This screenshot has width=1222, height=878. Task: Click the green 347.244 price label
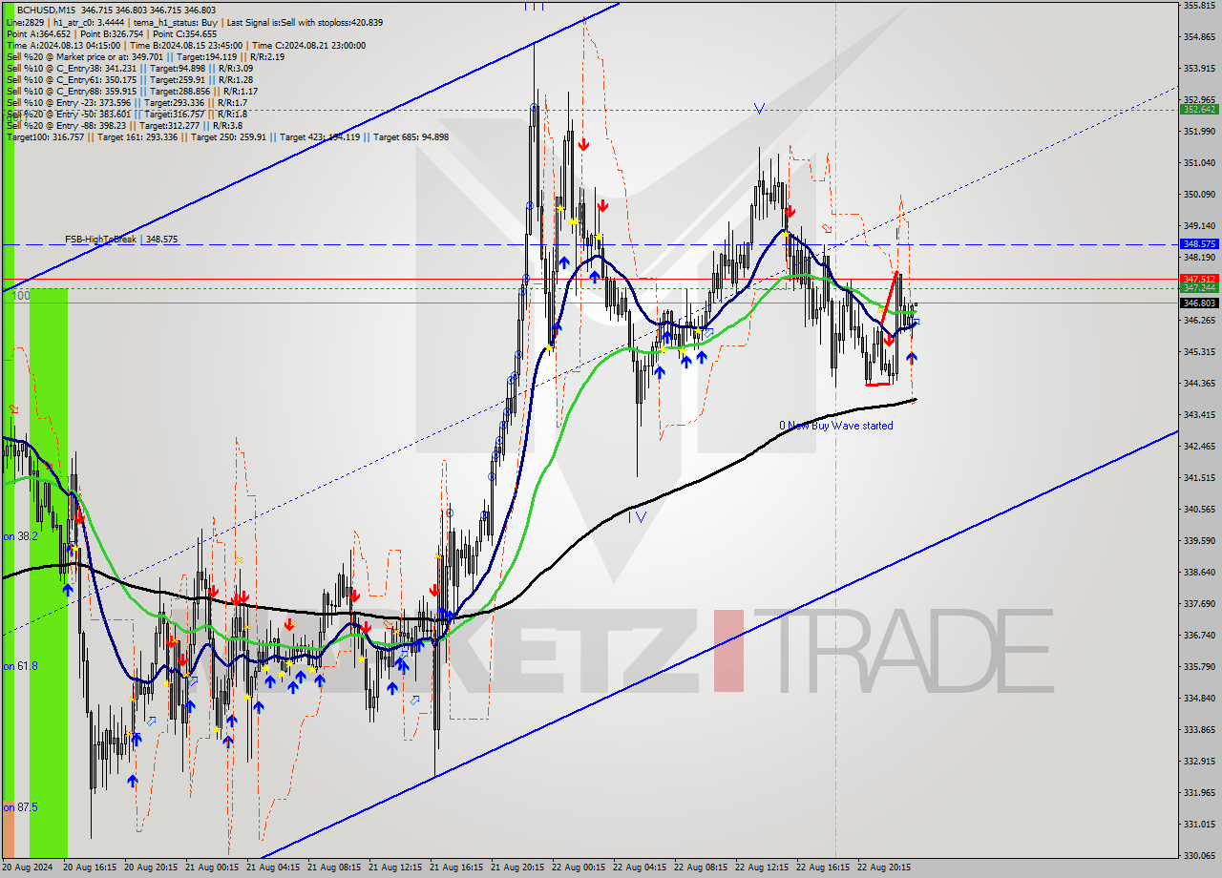(x=1199, y=287)
